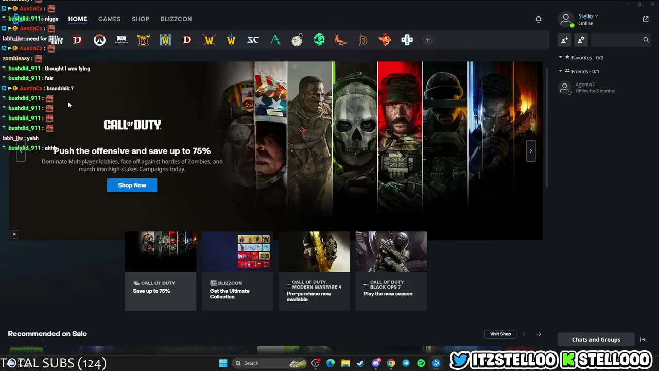Viewport: 659px width, 371px height.
Task: Open the SHOP tab
Action: [141, 19]
